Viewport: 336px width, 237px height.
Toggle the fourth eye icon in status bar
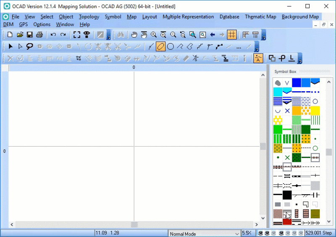[281, 233]
